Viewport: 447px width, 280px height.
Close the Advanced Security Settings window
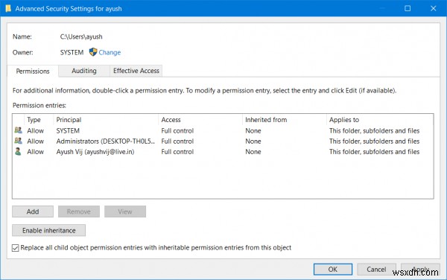(x=434, y=8)
